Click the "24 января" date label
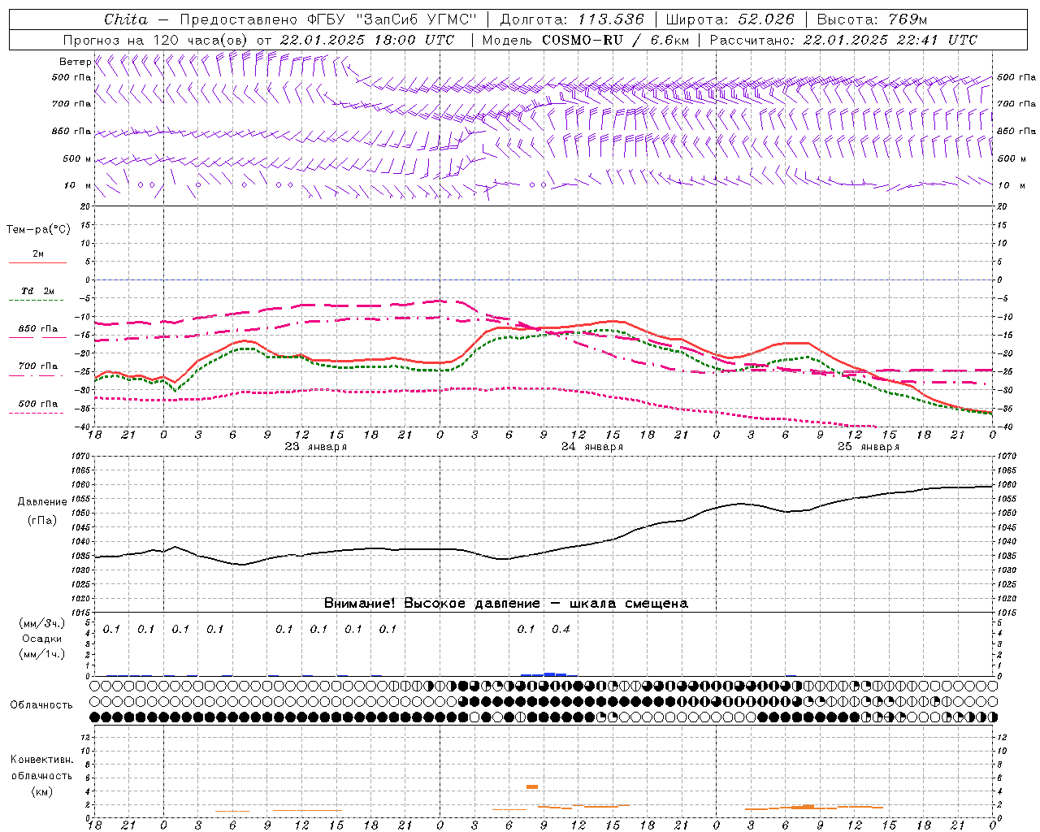The image size is (1040, 832). tap(592, 447)
